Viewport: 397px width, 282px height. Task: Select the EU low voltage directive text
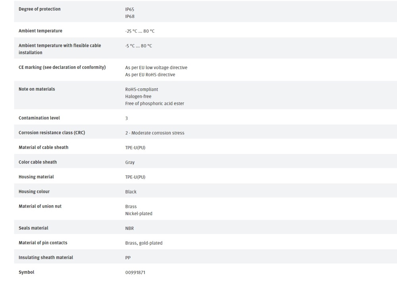tap(156, 68)
